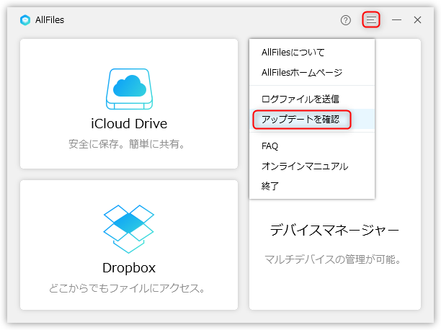Open the hamburger menu icon
Screen dimensions: 441x330
coord(371,19)
